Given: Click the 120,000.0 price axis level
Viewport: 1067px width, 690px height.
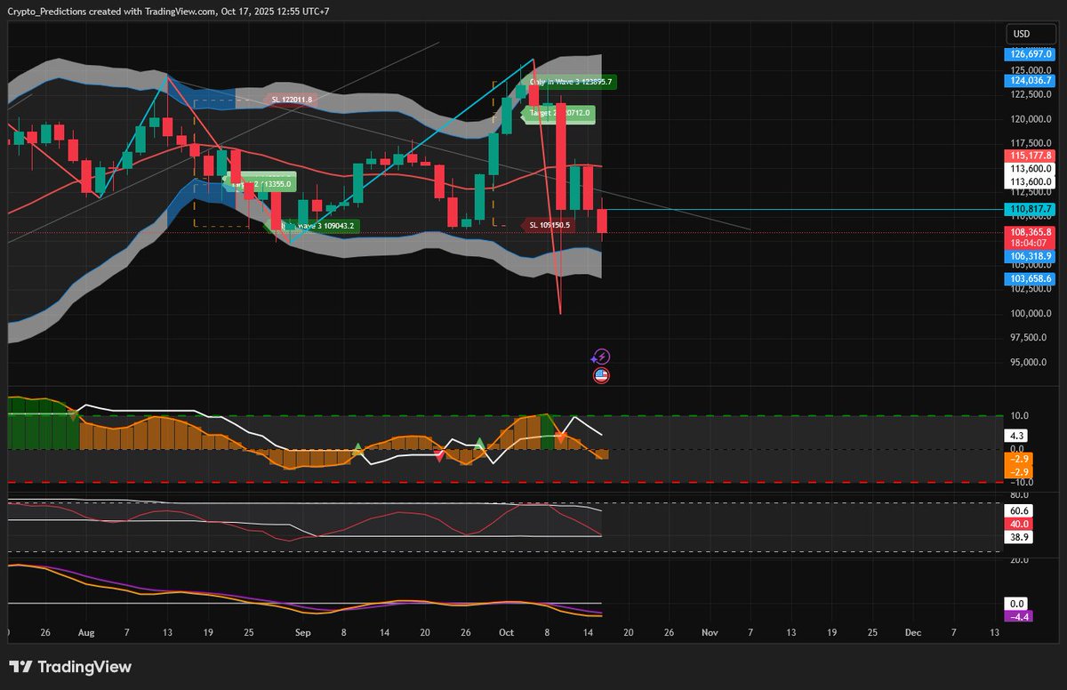Looking at the screenshot, I should (1031, 119).
